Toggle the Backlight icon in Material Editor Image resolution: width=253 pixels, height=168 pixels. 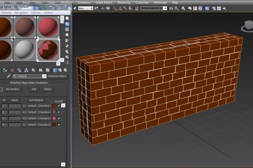coord(67,24)
